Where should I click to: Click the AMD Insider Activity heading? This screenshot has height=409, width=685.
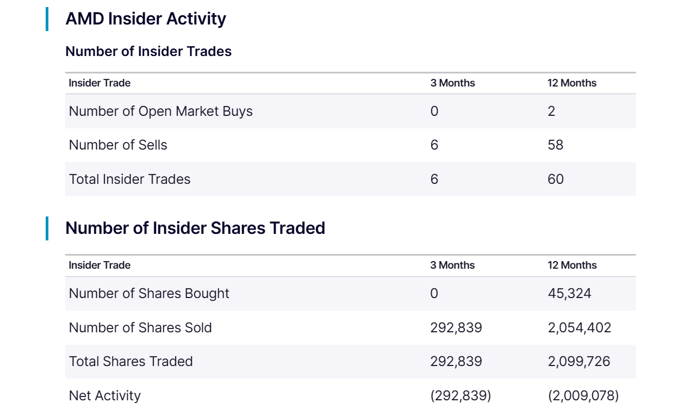[x=146, y=18]
